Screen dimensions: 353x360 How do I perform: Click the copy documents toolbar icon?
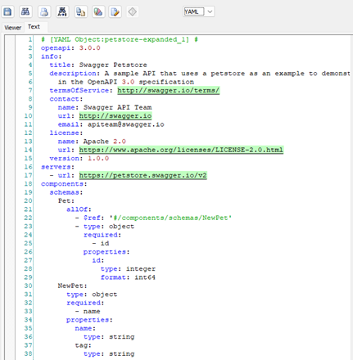tap(80, 11)
